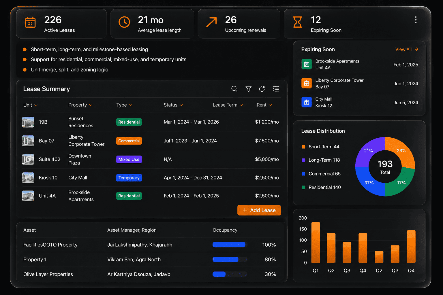
Task: Click the FacilitiesGOTO Property occupancy bar
Action: [x=230, y=245]
